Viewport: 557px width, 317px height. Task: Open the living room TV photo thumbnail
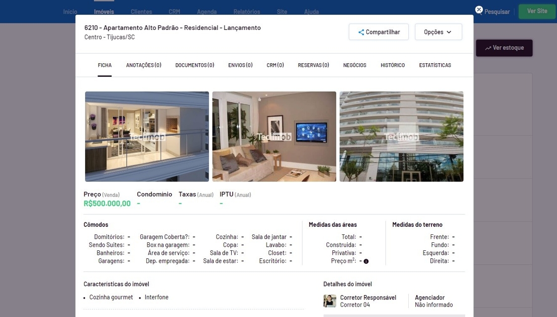(x=274, y=136)
